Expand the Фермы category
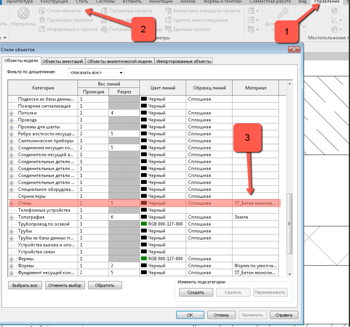Viewport: 350px width, 327px height. (x=11, y=259)
